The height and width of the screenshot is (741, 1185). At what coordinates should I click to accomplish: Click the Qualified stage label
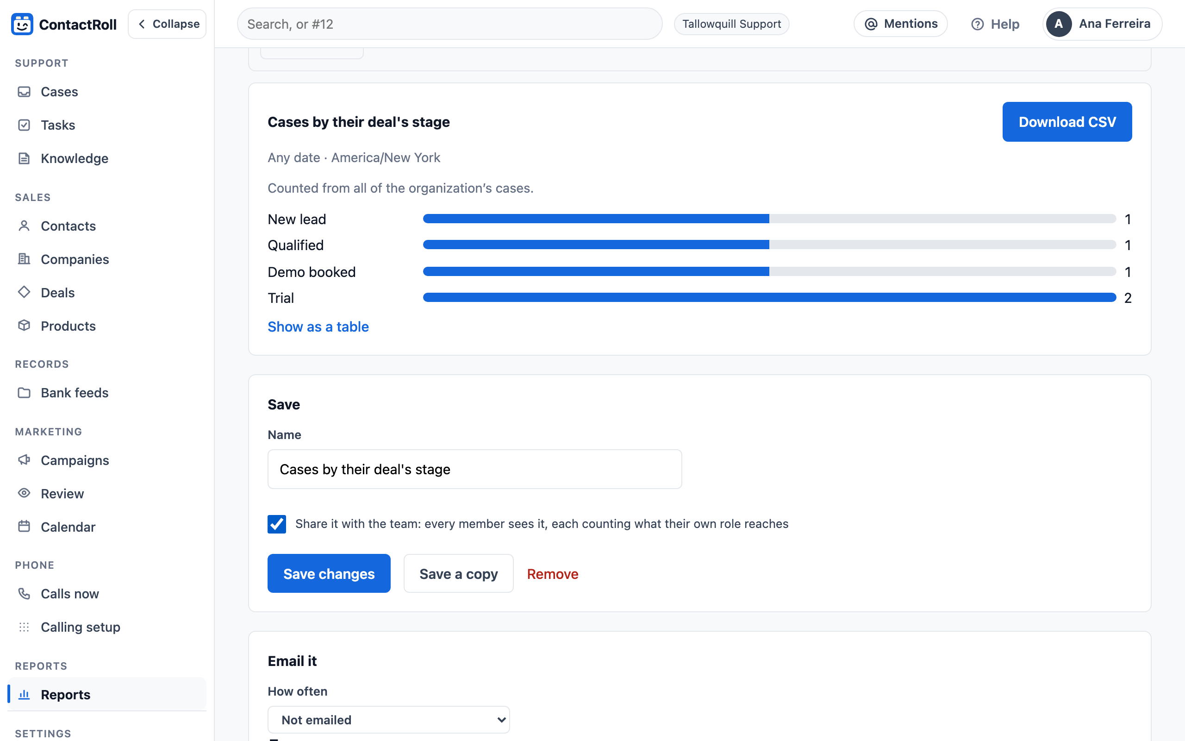(295, 245)
